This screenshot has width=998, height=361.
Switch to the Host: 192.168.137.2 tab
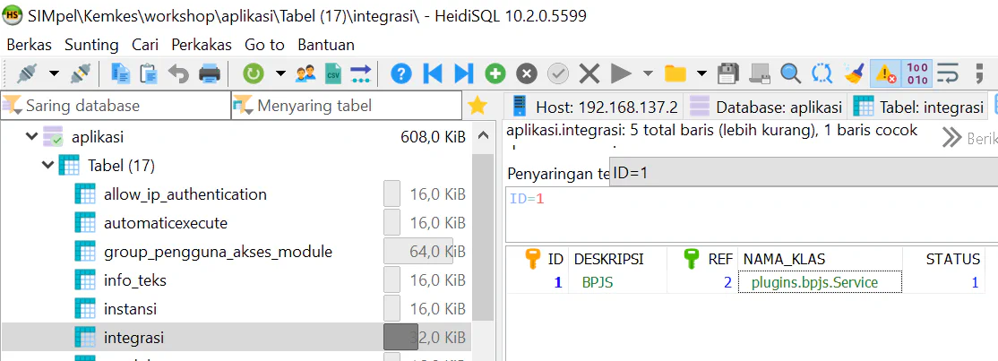coord(594,107)
